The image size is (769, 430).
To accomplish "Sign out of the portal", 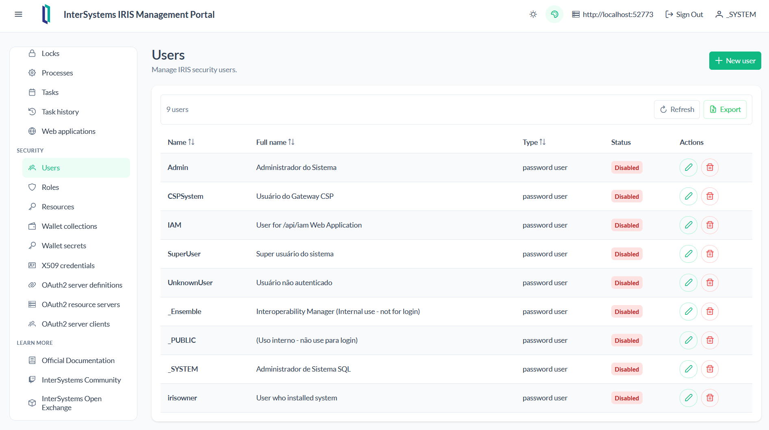I will (684, 15).
